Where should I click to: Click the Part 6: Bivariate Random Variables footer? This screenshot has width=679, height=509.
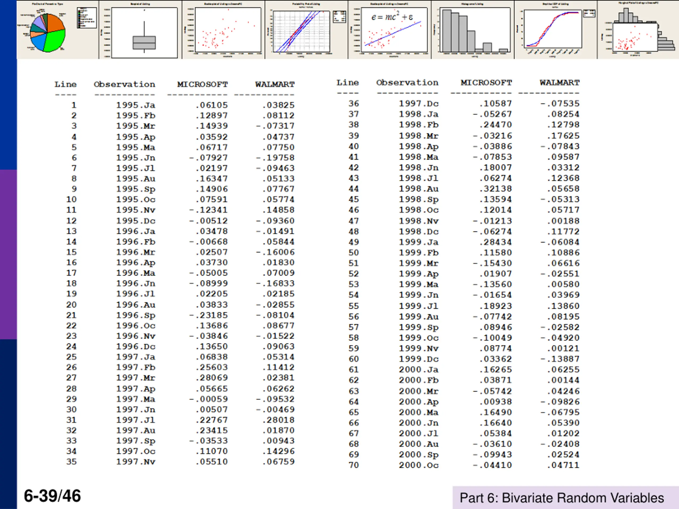pos(562,498)
